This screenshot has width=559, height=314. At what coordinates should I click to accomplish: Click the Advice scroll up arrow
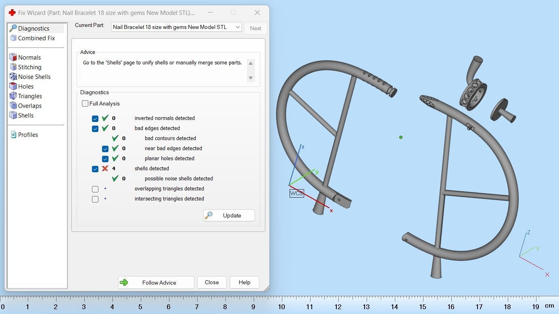250,63
